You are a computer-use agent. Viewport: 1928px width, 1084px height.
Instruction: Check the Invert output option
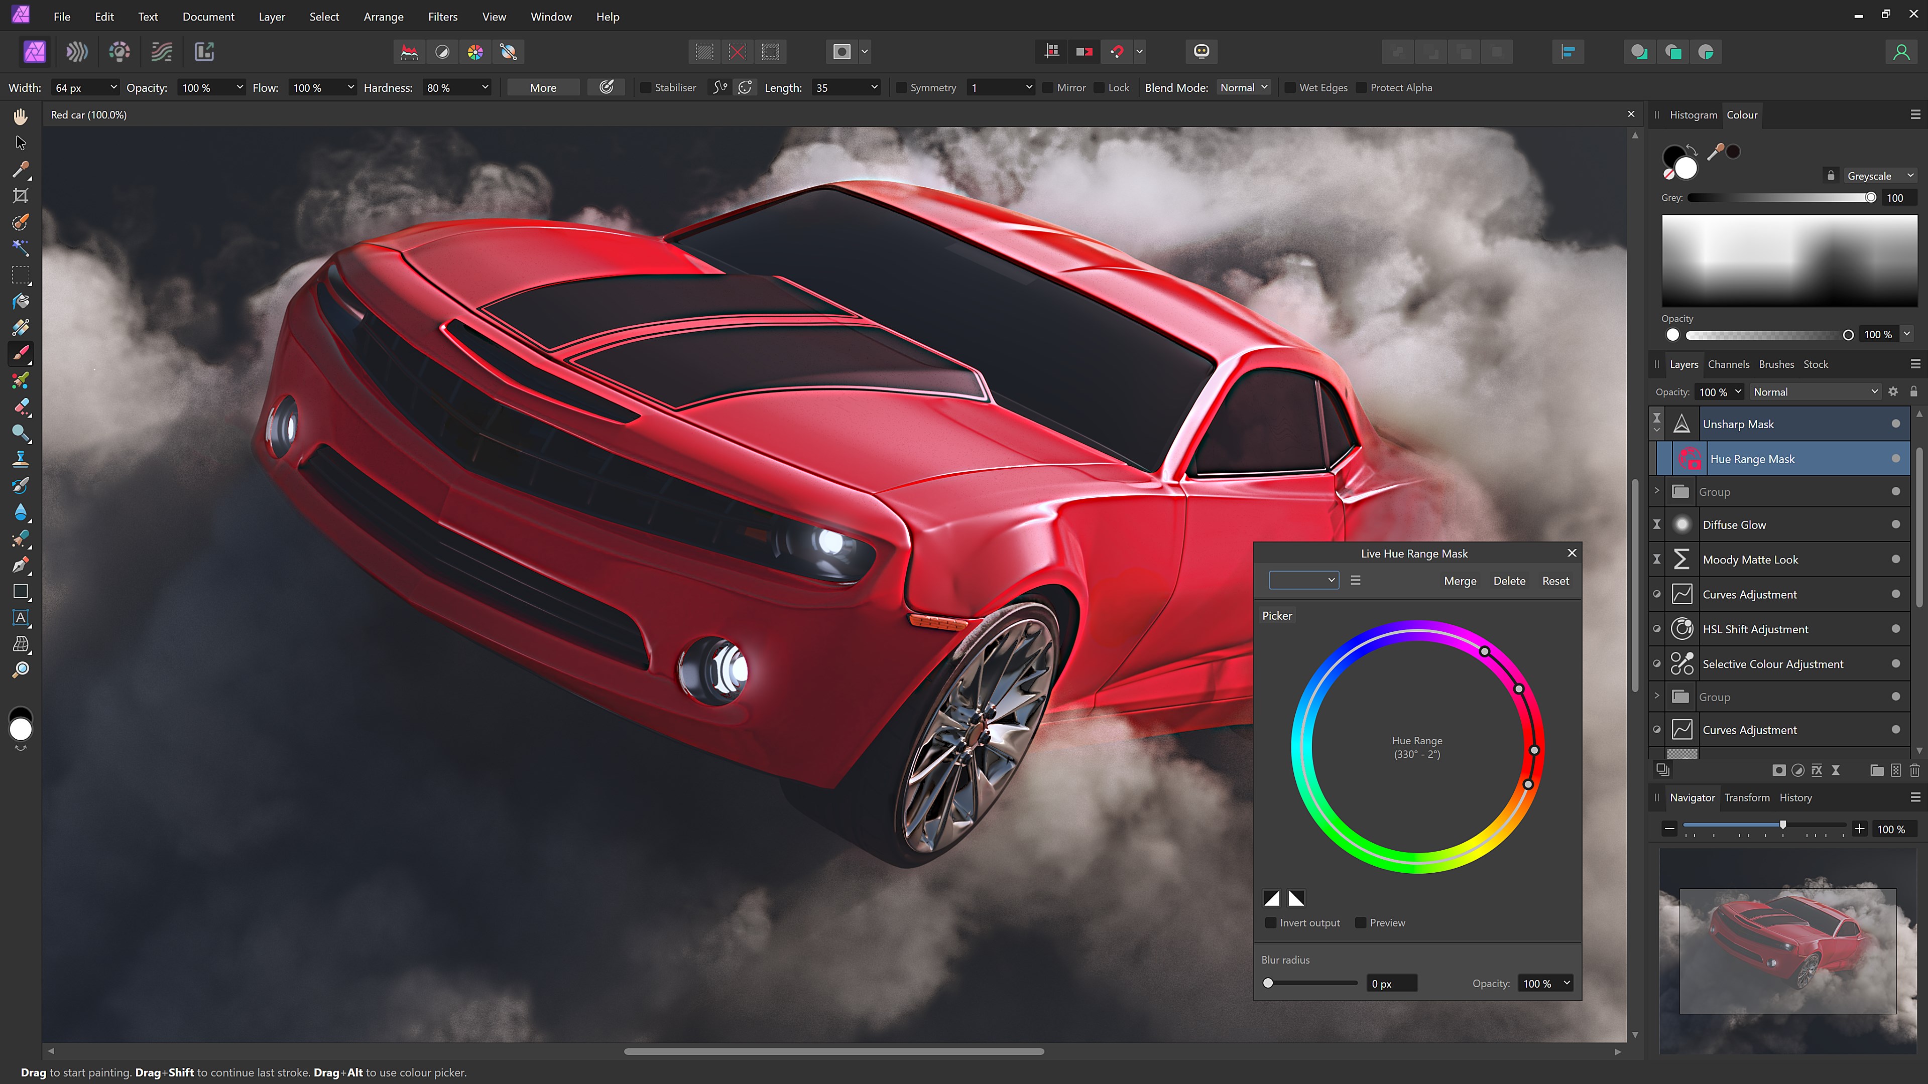[x=1271, y=922]
